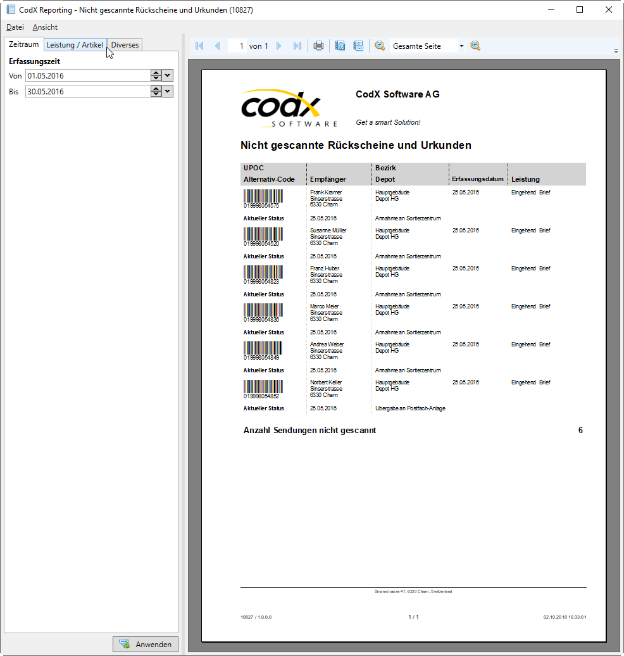The width and height of the screenshot is (624, 656).
Task: Click recipient "Norbert Keller" in the report
Action: tap(326, 382)
